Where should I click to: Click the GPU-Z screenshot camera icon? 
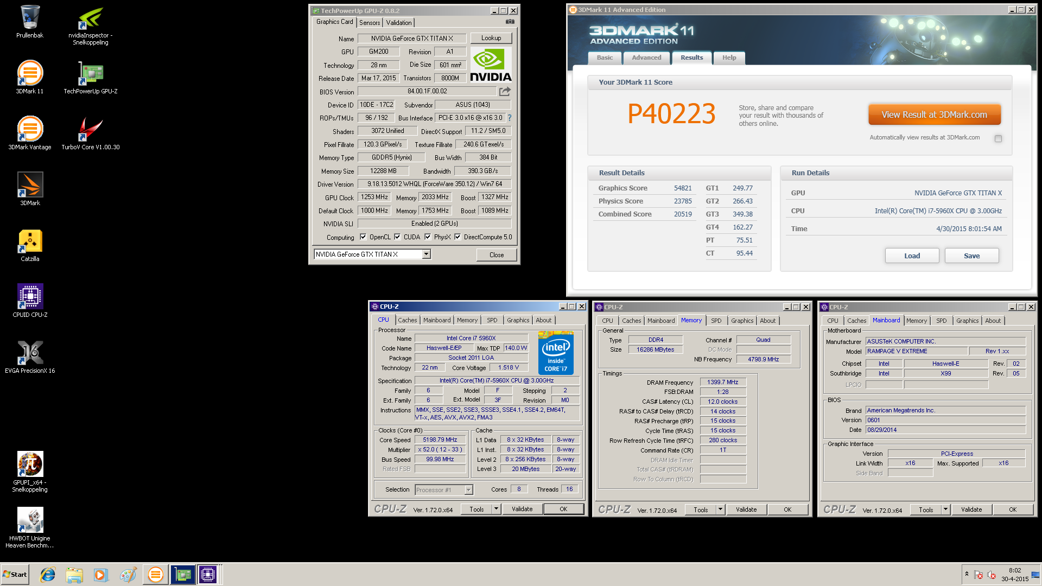[x=510, y=22]
